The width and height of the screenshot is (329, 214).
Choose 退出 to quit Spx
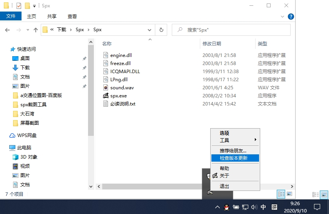click(x=235, y=186)
